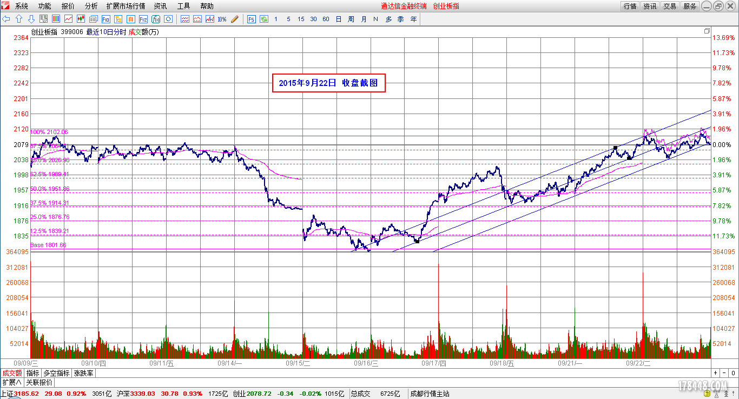
Task: Click the F5 switch chart icon
Action: pos(252,19)
